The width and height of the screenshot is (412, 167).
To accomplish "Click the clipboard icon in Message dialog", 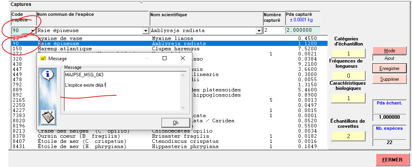I will (x=48, y=117).
